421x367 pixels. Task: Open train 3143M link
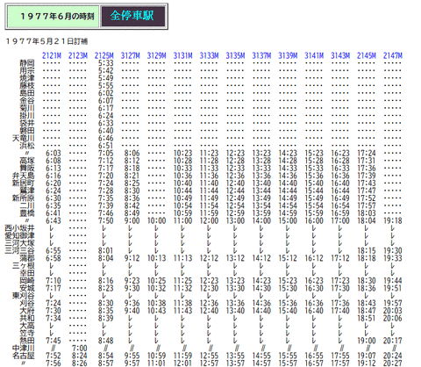(340, 55)
